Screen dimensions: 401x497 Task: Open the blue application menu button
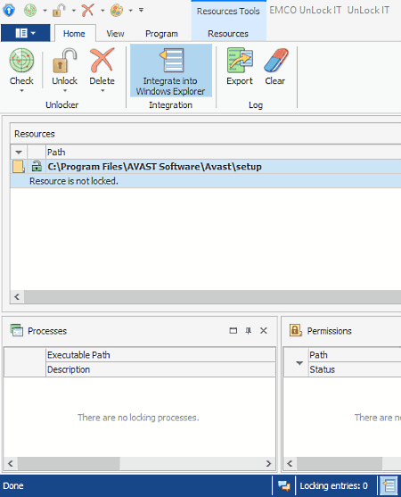tap(25, 33)
